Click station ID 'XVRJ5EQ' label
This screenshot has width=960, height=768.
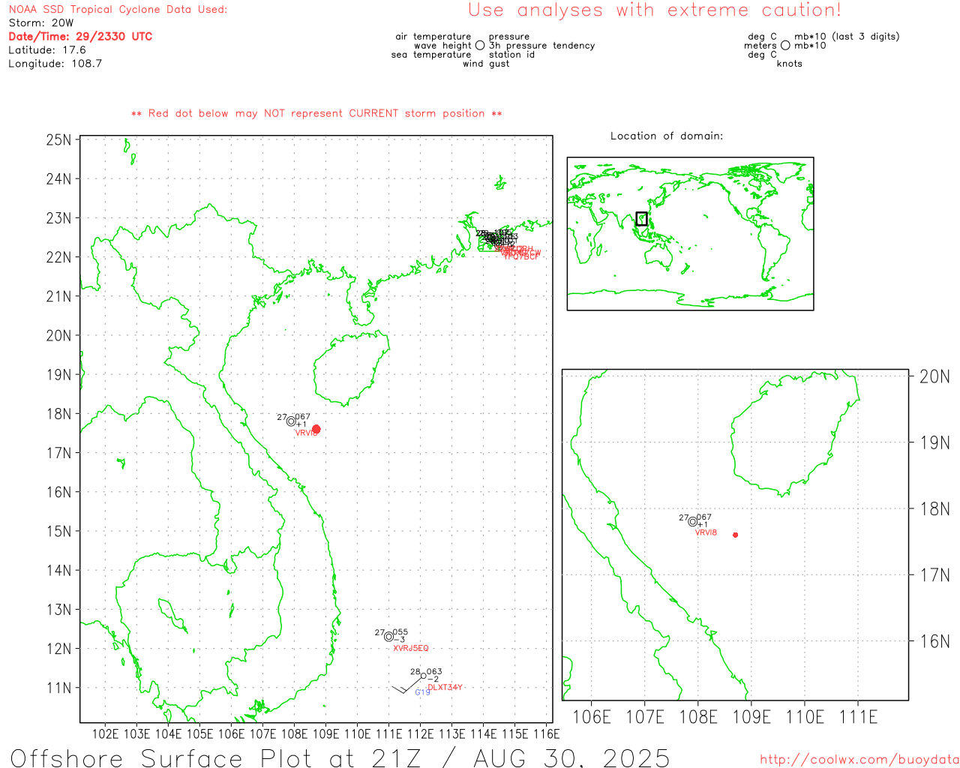pos(411,649)
